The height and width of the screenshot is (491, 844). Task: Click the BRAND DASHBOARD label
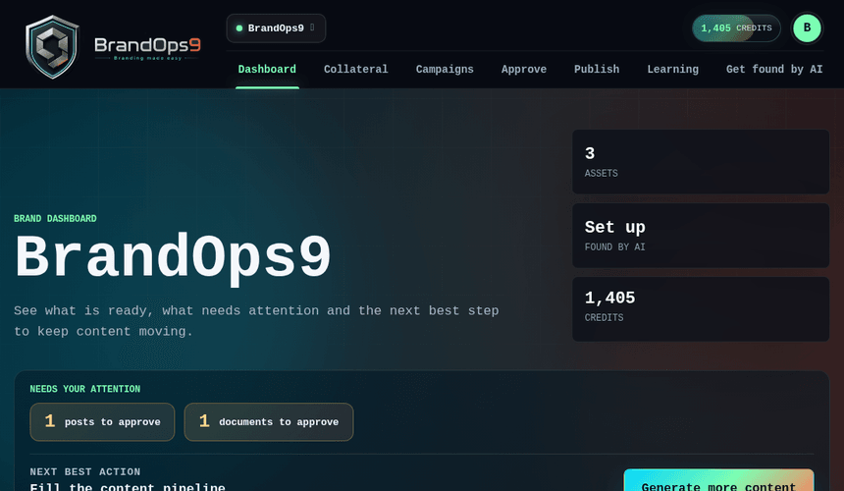(55, 219)
